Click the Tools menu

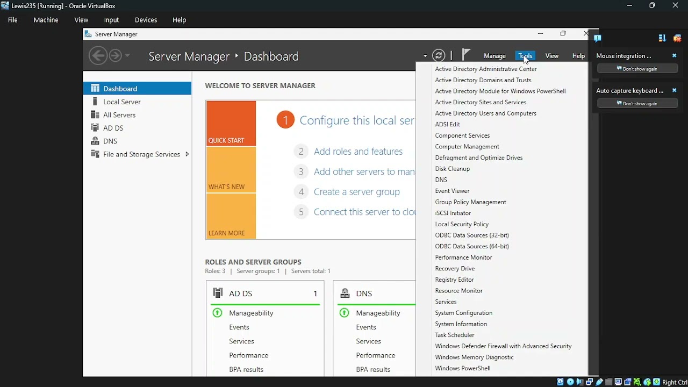(525, 56)
